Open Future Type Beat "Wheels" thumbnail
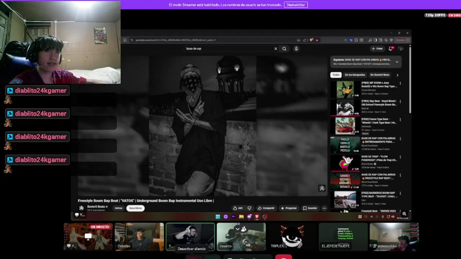Viewport: 461px width, 259px height. click(345, 126)
